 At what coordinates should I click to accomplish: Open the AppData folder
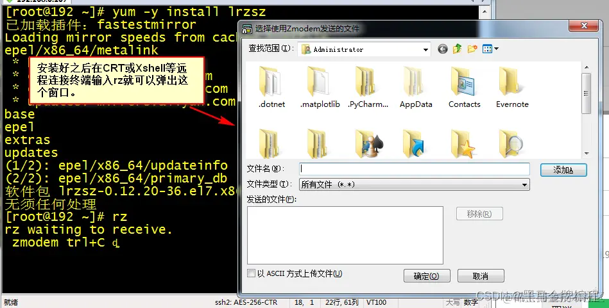tap(416, 87)
